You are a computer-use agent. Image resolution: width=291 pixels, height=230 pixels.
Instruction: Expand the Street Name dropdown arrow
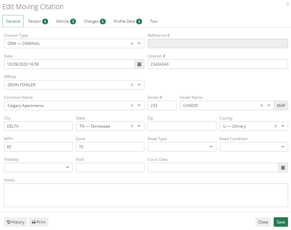click(268, 106)
